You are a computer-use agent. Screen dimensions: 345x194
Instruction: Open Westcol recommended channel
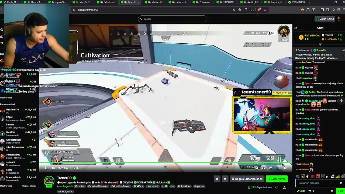coord(18,134)
